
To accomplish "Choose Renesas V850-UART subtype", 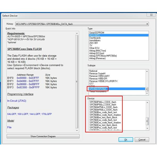I will click(x=117, y=76).
